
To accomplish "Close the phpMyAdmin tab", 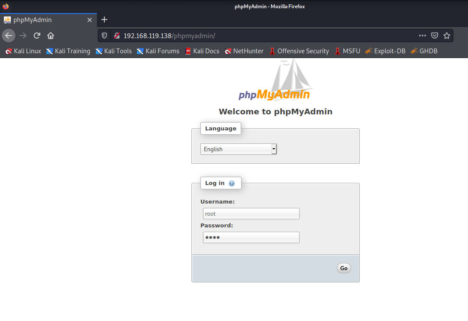I will coord(90,20).
